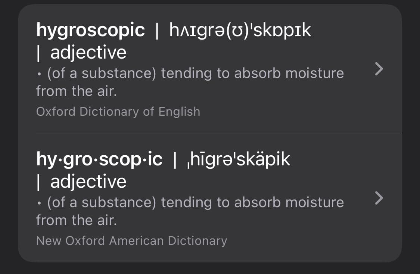Click the "New Oxford American Dictionary" source label
The height and width of the screenshot is (274, 420).
click(x=131, y=241)
